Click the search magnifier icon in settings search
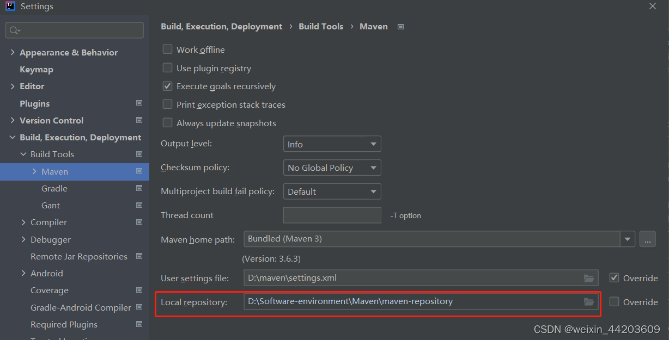The width and height of the screenshot is (669, 340). 14,30
